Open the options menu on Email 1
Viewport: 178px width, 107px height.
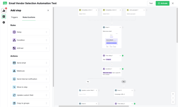120,27
